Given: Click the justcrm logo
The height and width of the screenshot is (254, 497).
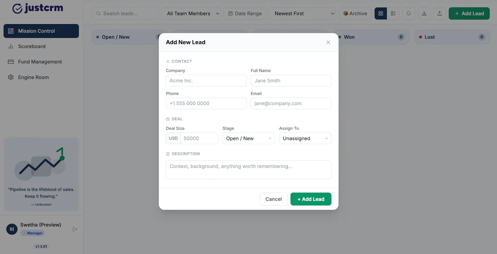Looking at the screenshot, I should click(38, 8).
